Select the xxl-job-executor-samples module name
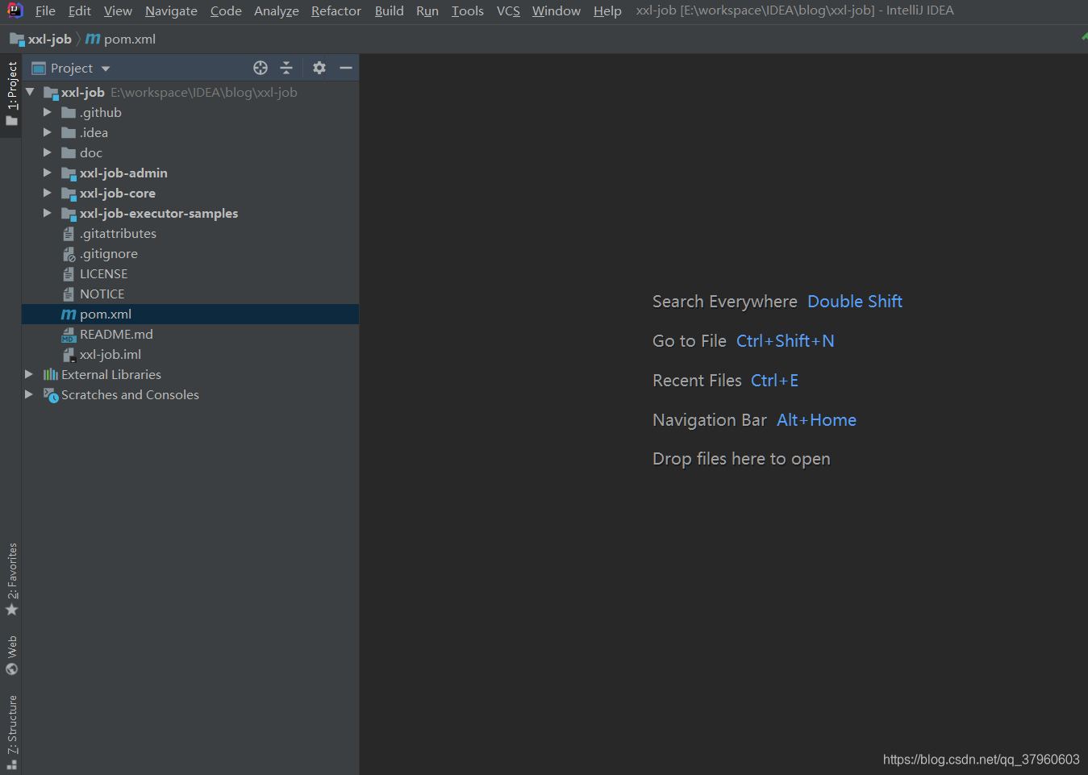This screenshot has width=1088, height=775. tap(158, 213)
